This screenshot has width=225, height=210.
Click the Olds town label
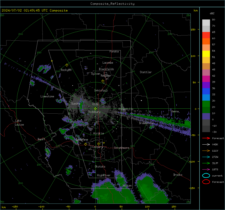[95, 104]
